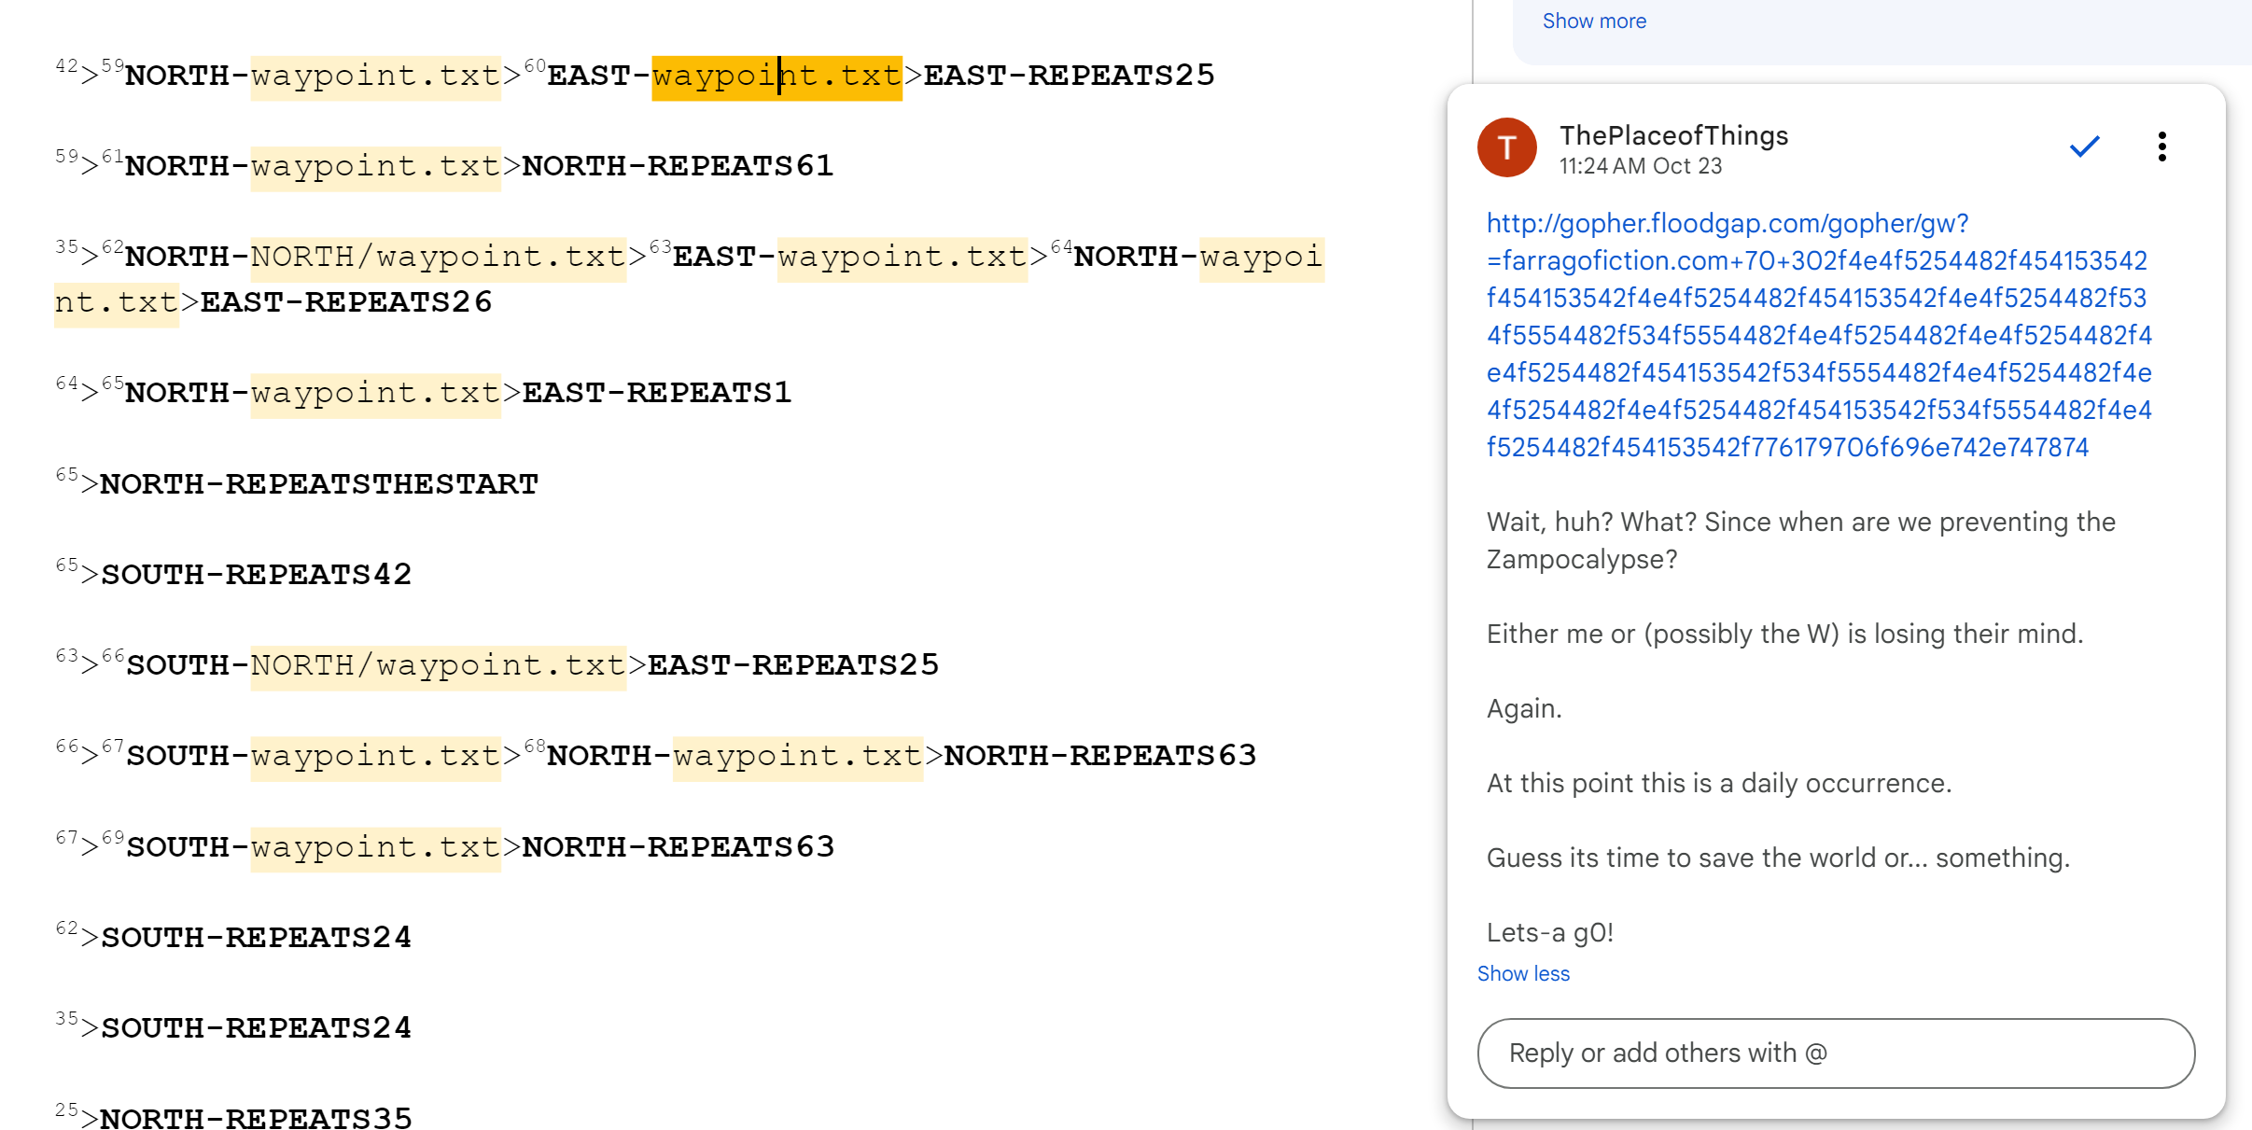Viewport: 2252px width, 1130px height.
Task: Expand the comment above with Show more
Action: click(1593, 21)
